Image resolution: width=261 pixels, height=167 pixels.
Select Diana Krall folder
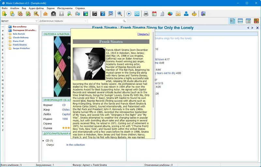(18, 41)
